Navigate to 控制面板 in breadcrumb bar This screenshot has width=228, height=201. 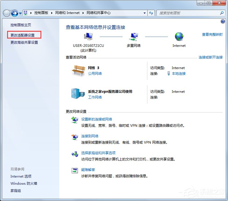pos(42,13)
